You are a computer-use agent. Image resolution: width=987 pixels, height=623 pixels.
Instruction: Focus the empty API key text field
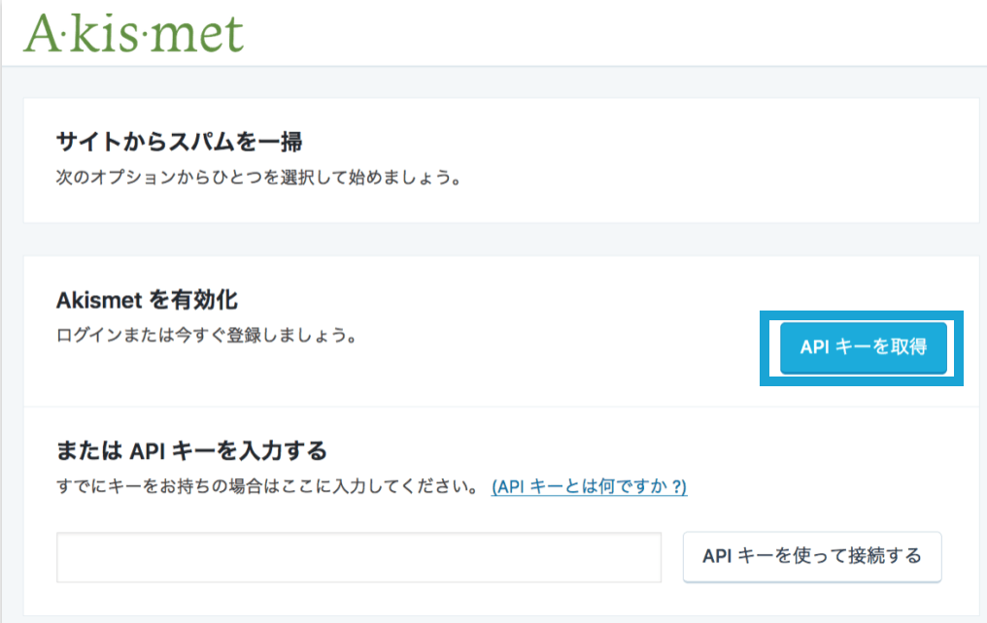point(358,558)
